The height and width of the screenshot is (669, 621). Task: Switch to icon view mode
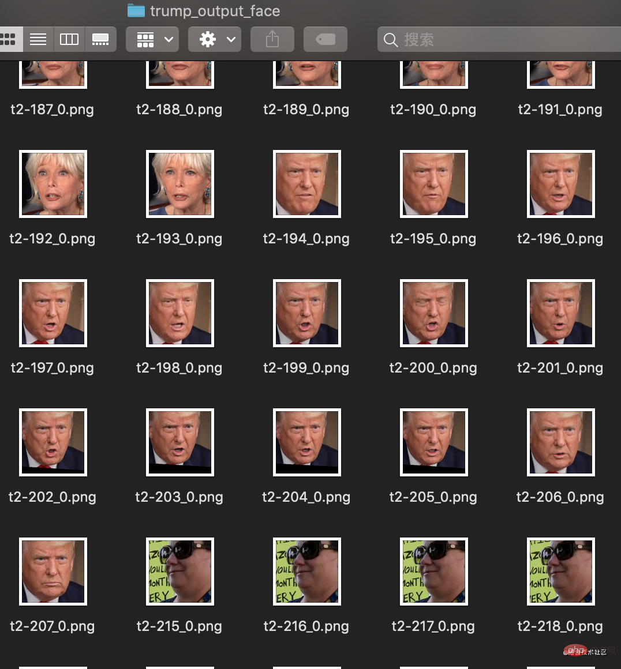[9, 39]
